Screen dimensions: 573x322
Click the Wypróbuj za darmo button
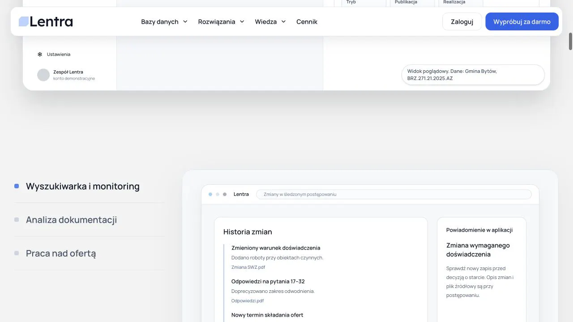coord(522,21)
